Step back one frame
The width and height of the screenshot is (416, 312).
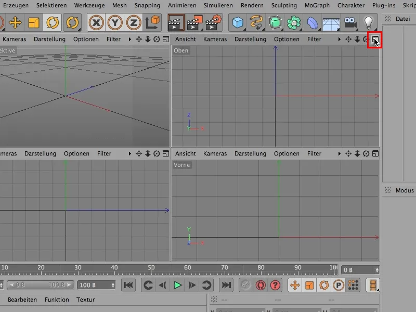pos(162,285)
